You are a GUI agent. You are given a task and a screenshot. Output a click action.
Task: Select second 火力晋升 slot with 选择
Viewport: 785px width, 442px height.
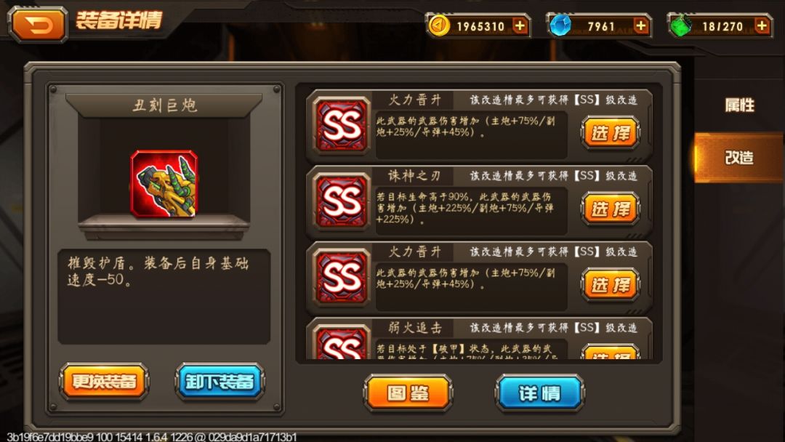(611, 285)
